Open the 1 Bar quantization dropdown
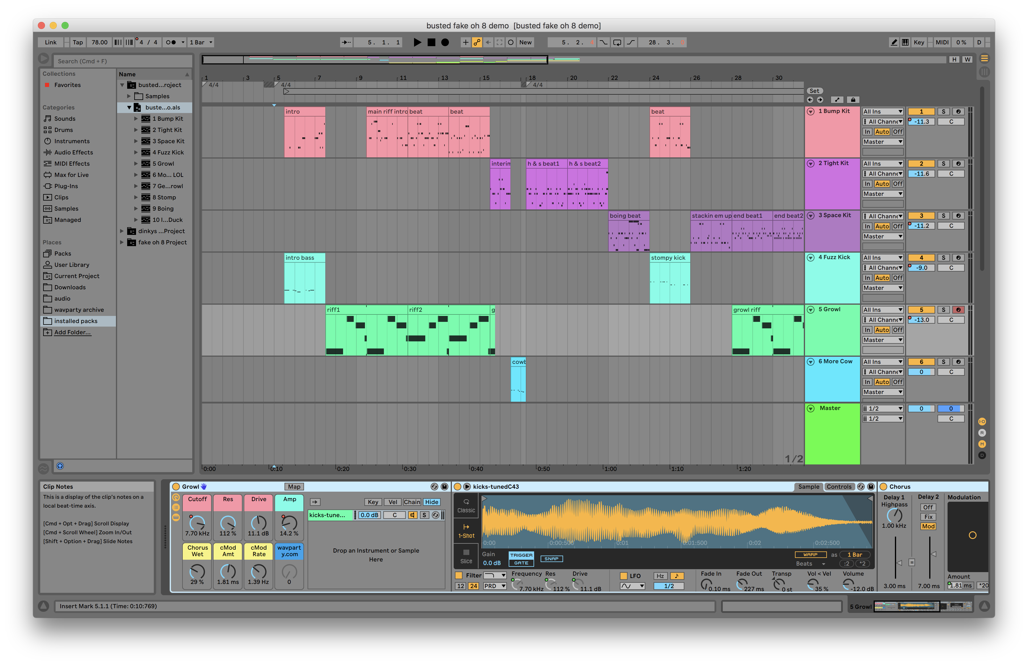 (x=201, y=42)
